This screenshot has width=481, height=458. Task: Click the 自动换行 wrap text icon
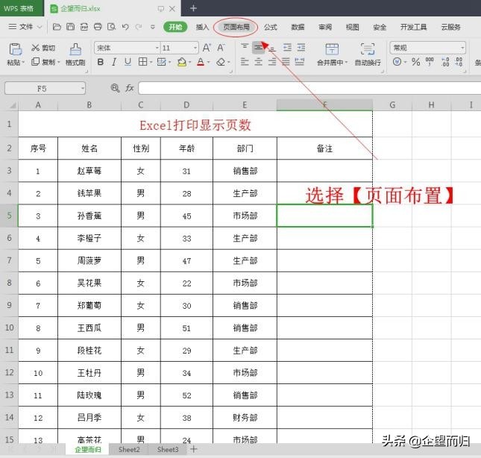(x=368, y=49)
